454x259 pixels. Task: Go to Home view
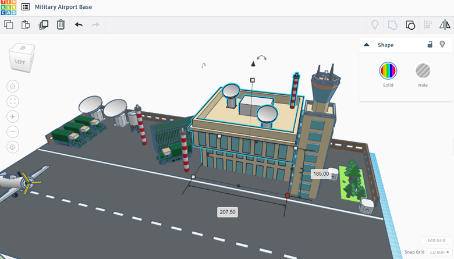13,86
